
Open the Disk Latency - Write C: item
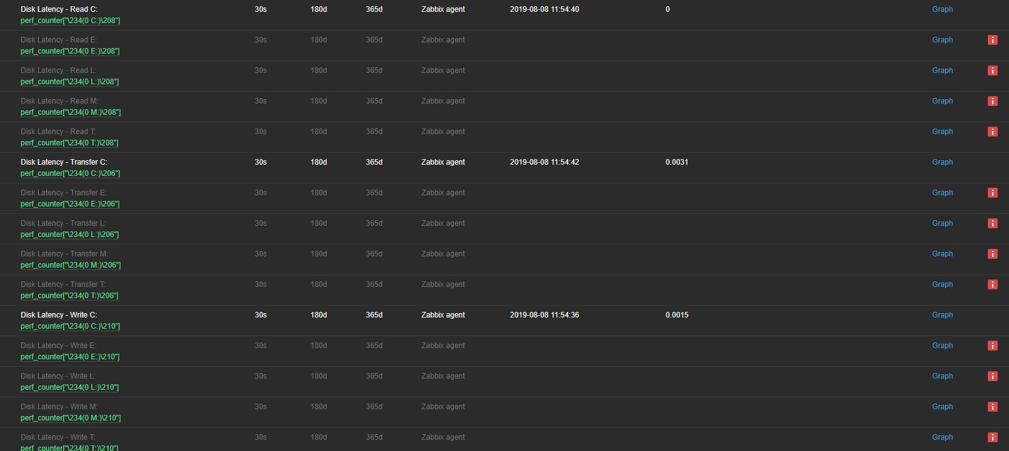point(59,315)
